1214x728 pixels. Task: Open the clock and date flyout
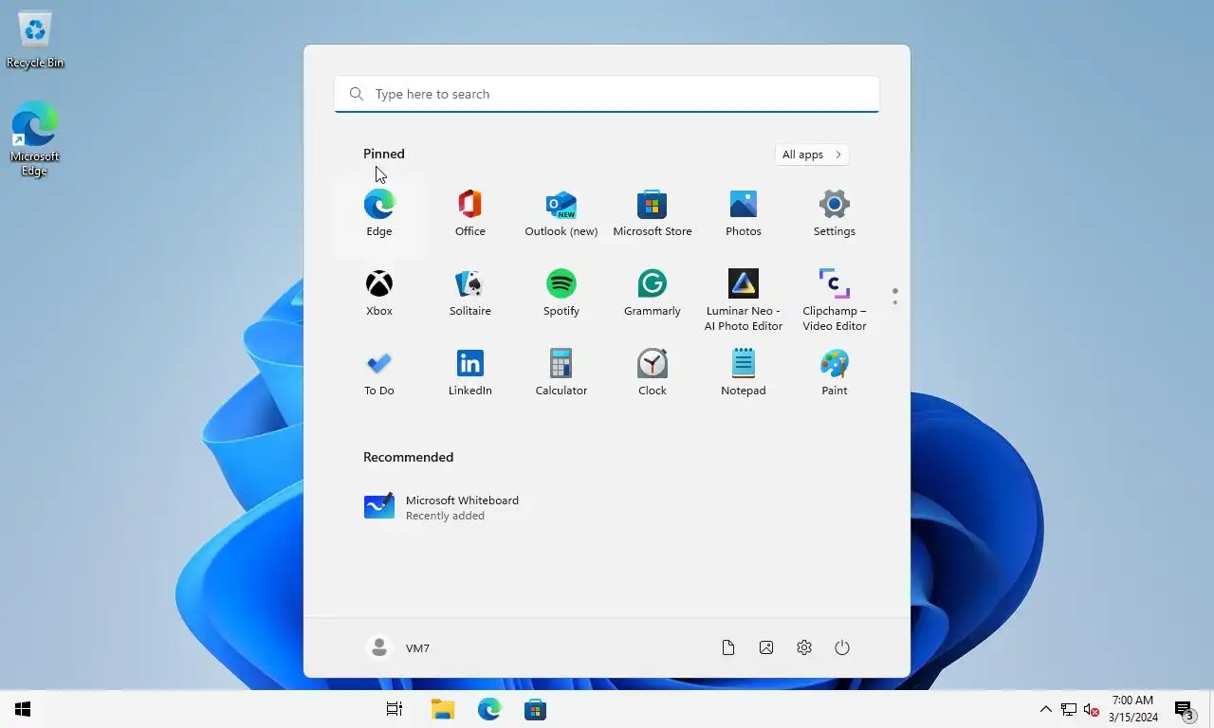coord(1132,709)
